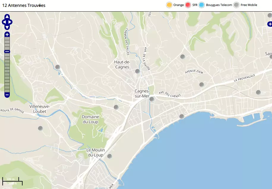The height and width of the screenshot is (189, 272).
Task: Click the antenna marker on the seafront
Action: 182,116
